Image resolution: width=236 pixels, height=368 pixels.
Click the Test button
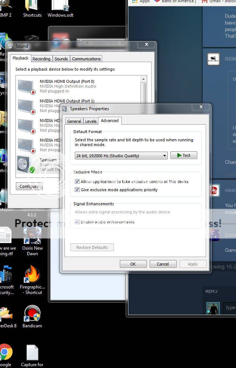(184, 155)
